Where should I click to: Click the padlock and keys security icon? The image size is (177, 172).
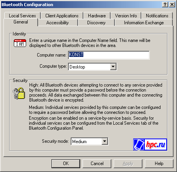tap(19, 94)
